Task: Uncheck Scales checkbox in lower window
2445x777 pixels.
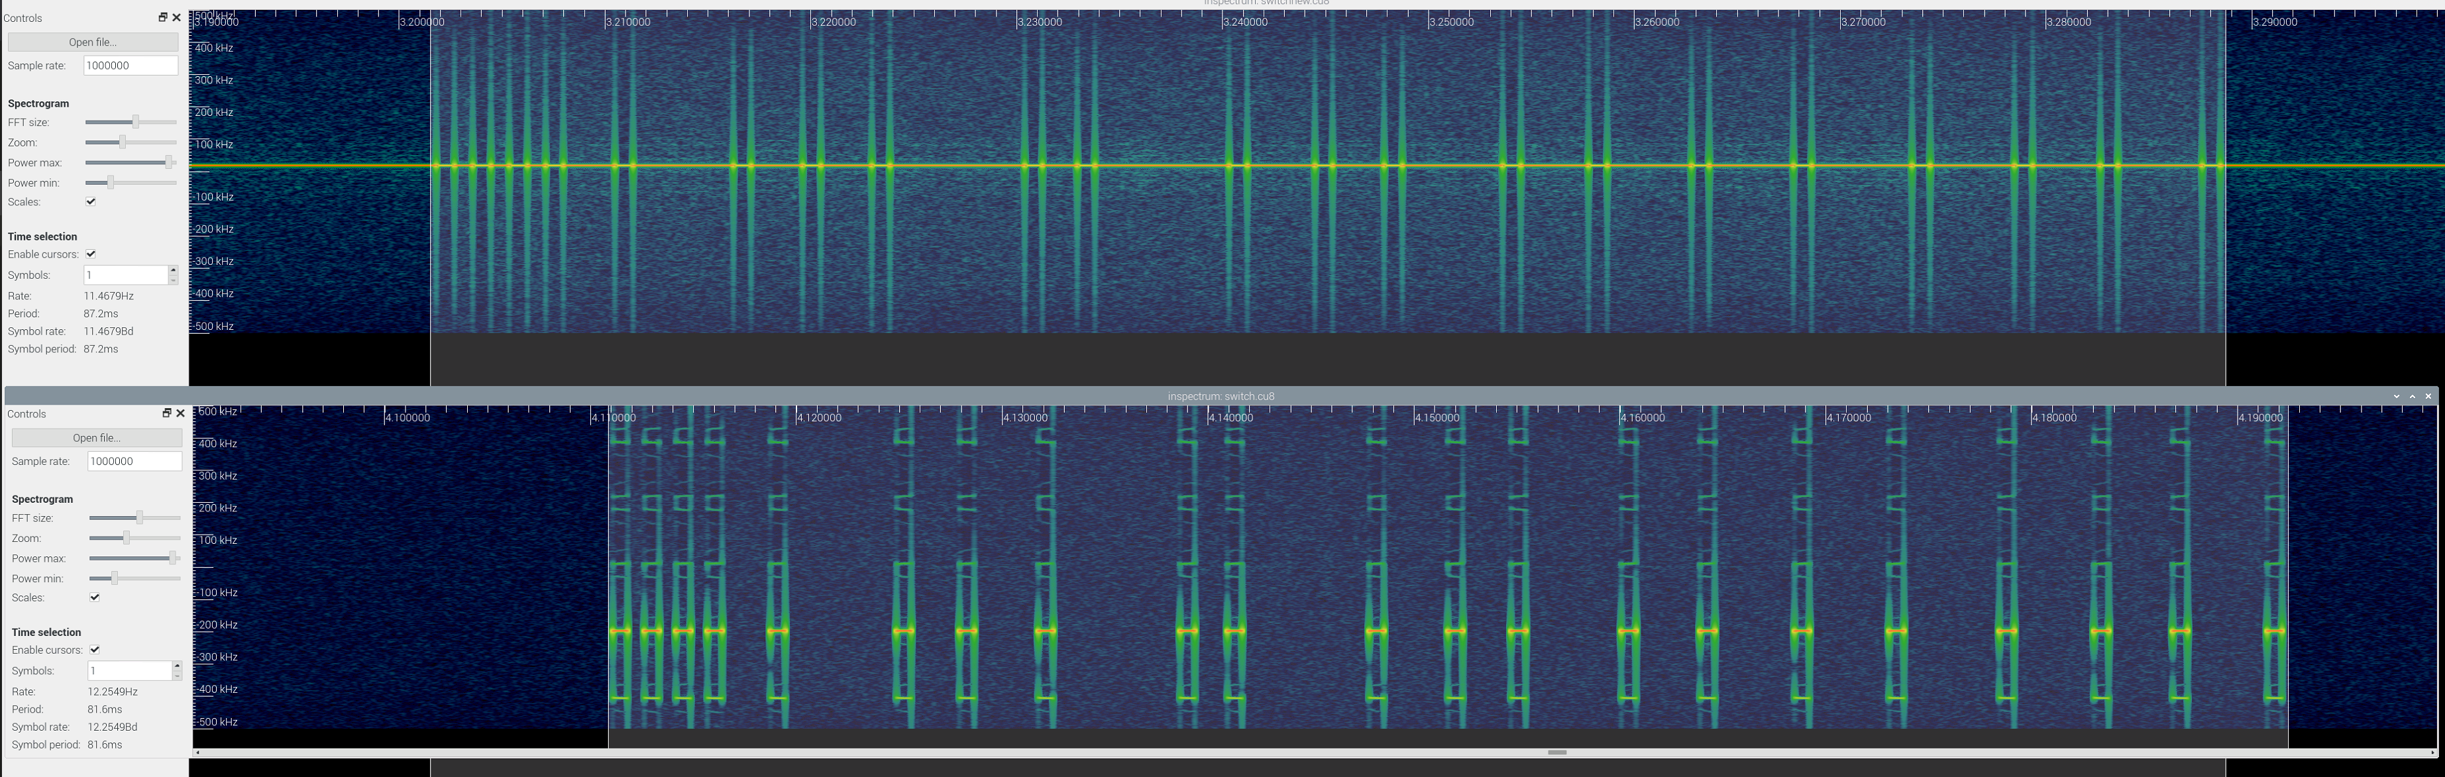Action: (x=95, y=597)
